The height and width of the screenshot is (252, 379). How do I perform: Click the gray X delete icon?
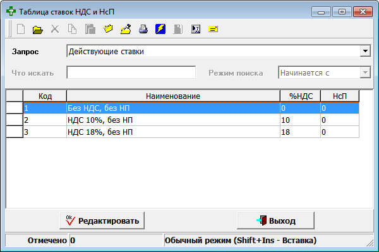(55, 29)
